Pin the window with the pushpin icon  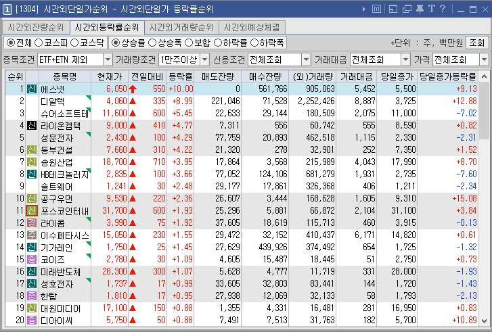(x=420, y=9)
